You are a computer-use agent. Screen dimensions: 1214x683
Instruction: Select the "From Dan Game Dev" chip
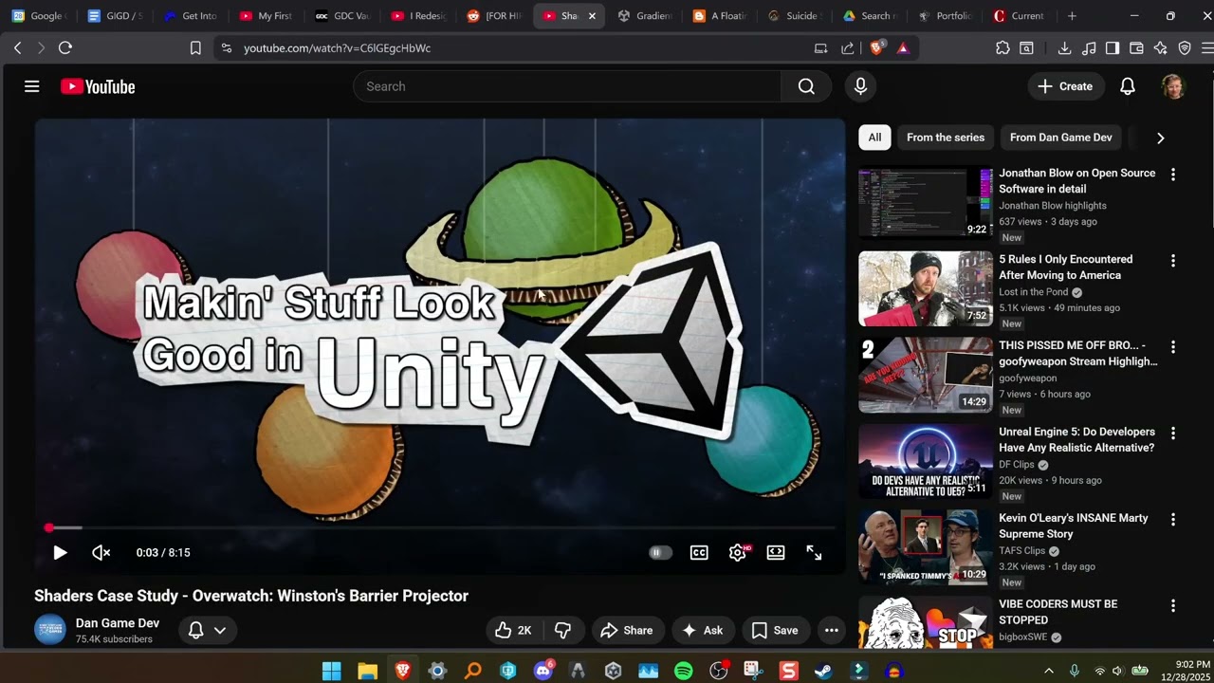pos(1060,138)
